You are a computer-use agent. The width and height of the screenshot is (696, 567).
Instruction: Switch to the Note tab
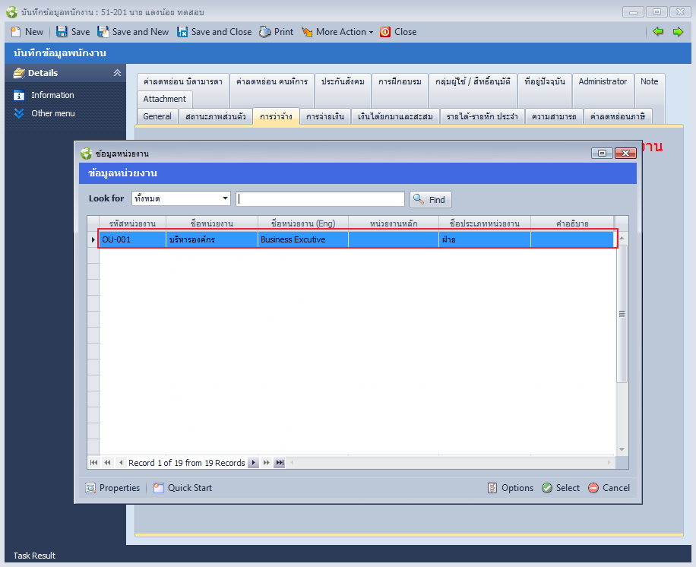(650, 81)
